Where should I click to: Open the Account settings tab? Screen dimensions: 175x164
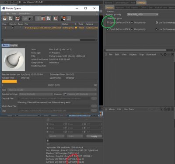click(119, 7)
